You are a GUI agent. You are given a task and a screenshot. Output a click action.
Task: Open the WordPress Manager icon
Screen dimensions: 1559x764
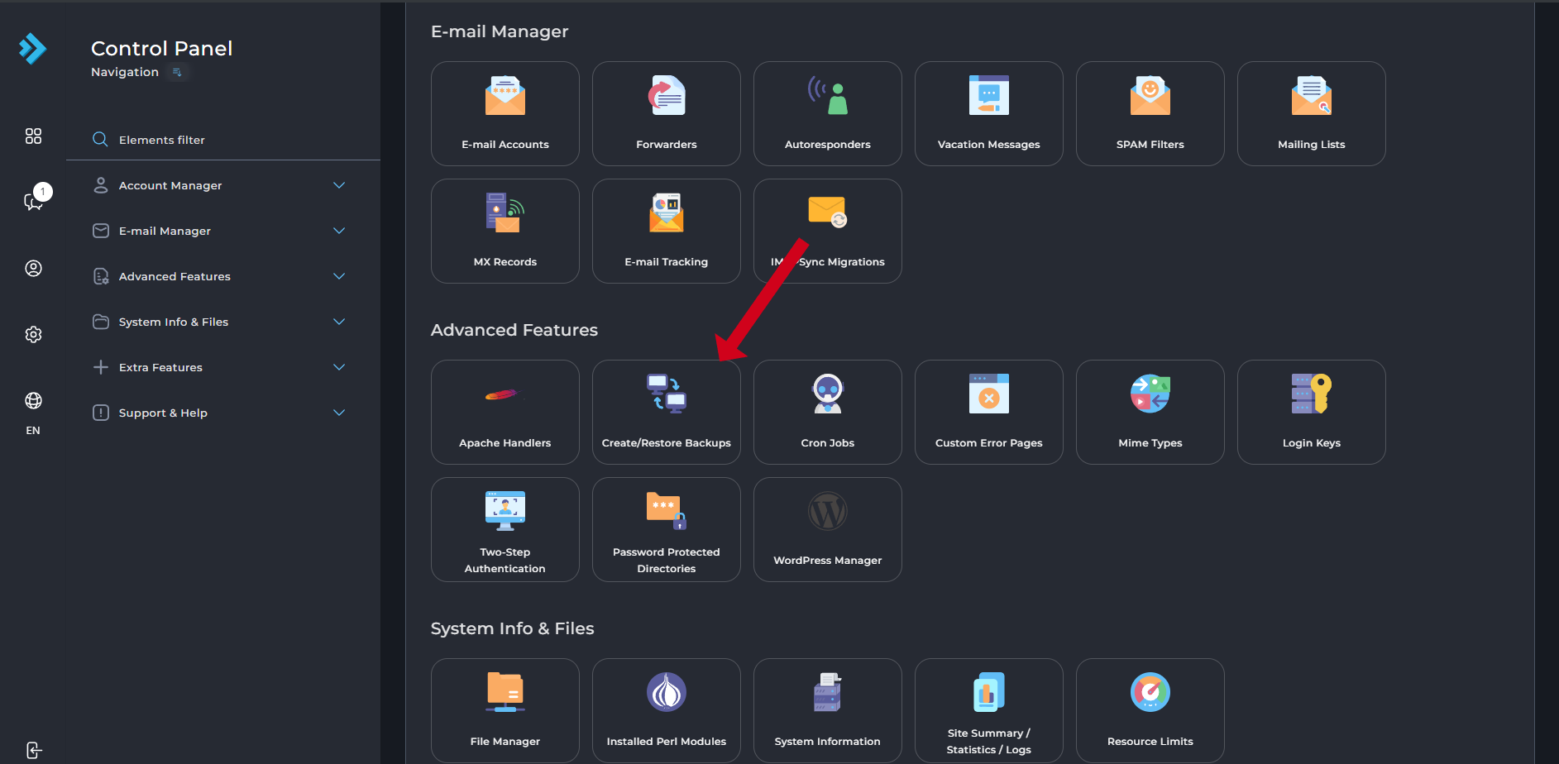coord(827,512)
